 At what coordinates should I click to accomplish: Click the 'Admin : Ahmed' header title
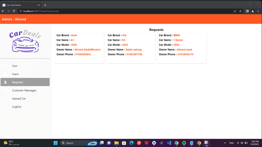pyautogui.click(x=14, y=19)
